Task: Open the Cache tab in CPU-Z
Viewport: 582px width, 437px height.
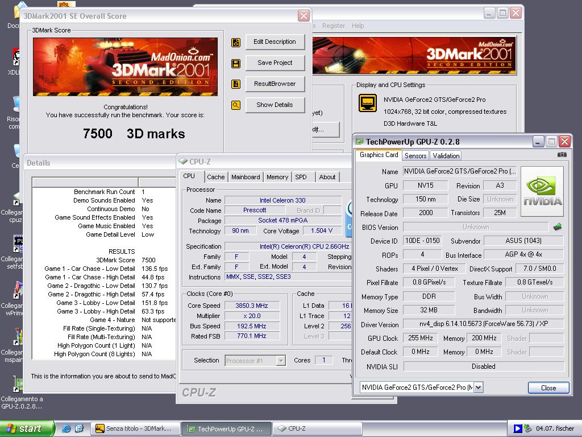Action: 215,177
